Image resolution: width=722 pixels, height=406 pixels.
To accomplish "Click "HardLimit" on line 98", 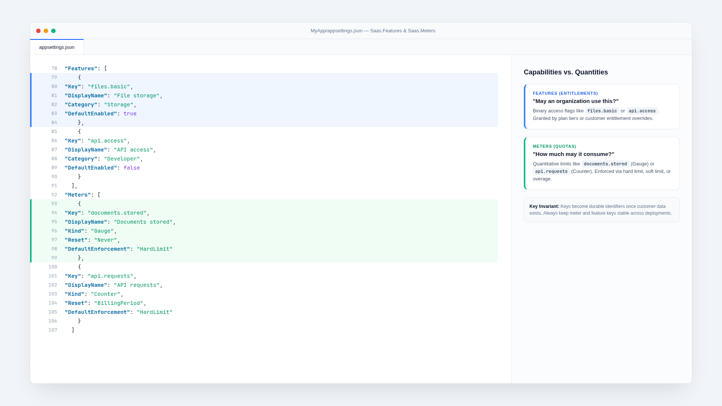I will coord(155,249).
